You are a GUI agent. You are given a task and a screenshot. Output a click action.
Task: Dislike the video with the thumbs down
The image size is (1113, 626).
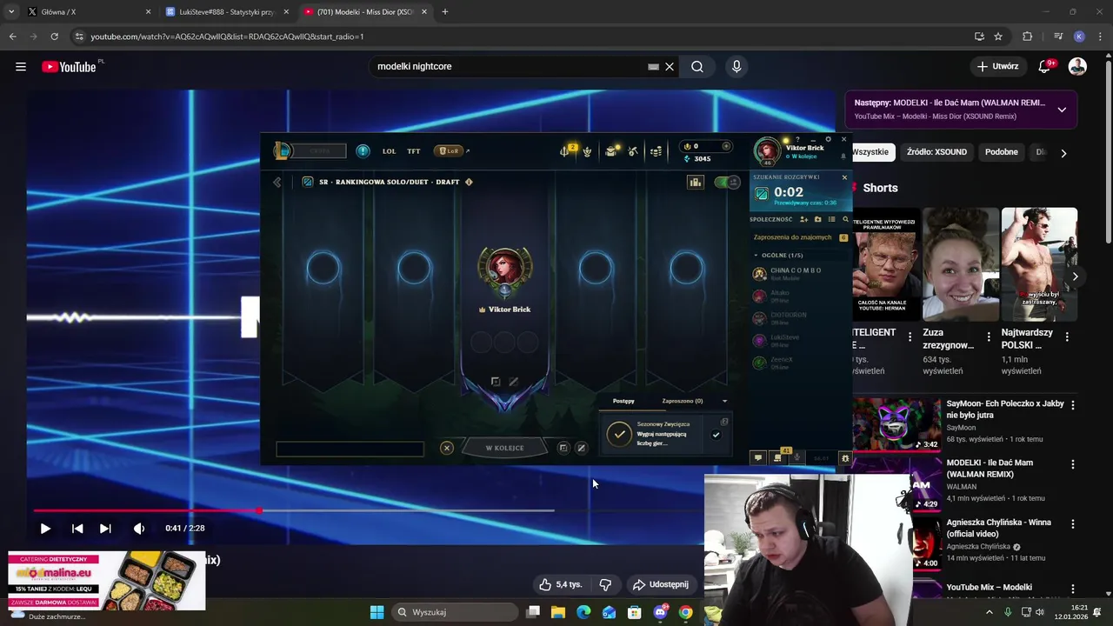(x=605, y=584)
